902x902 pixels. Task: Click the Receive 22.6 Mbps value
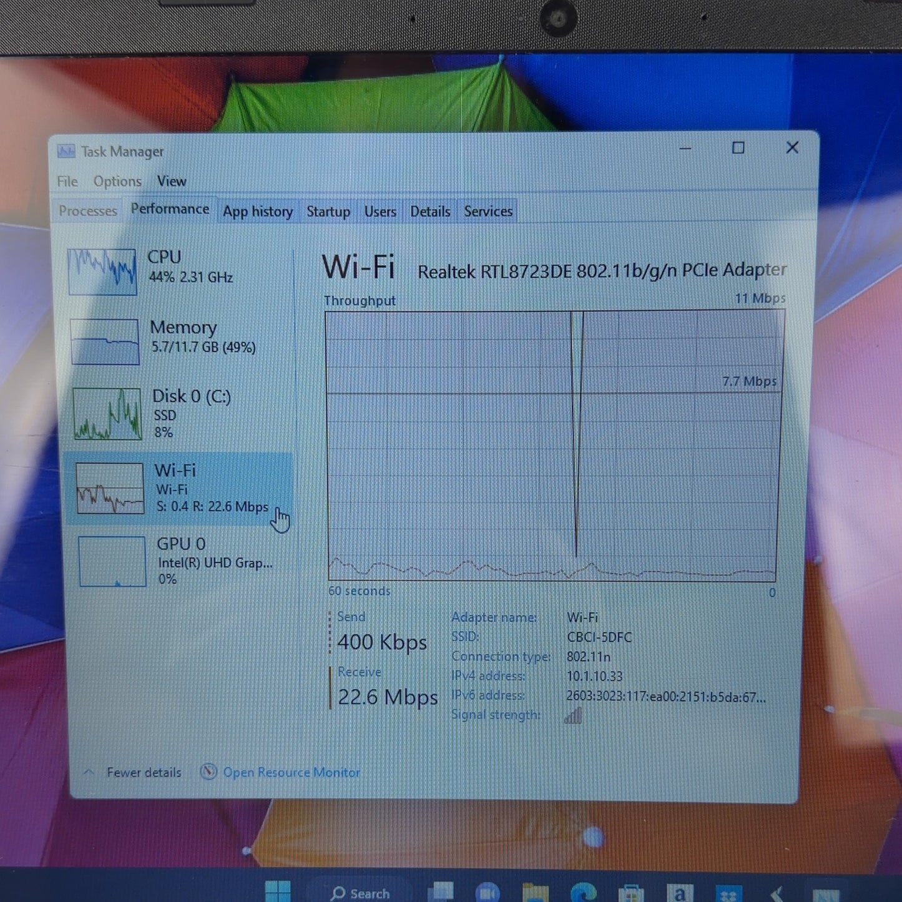388,697
